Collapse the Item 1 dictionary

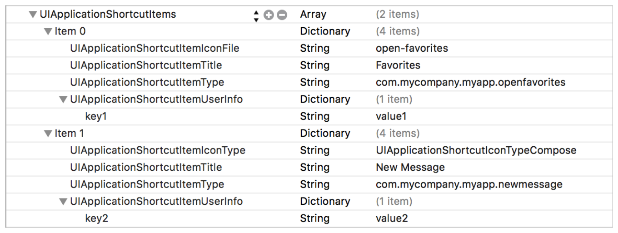pos(48,134)
